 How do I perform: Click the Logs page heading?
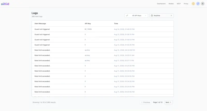click(35, 13)
